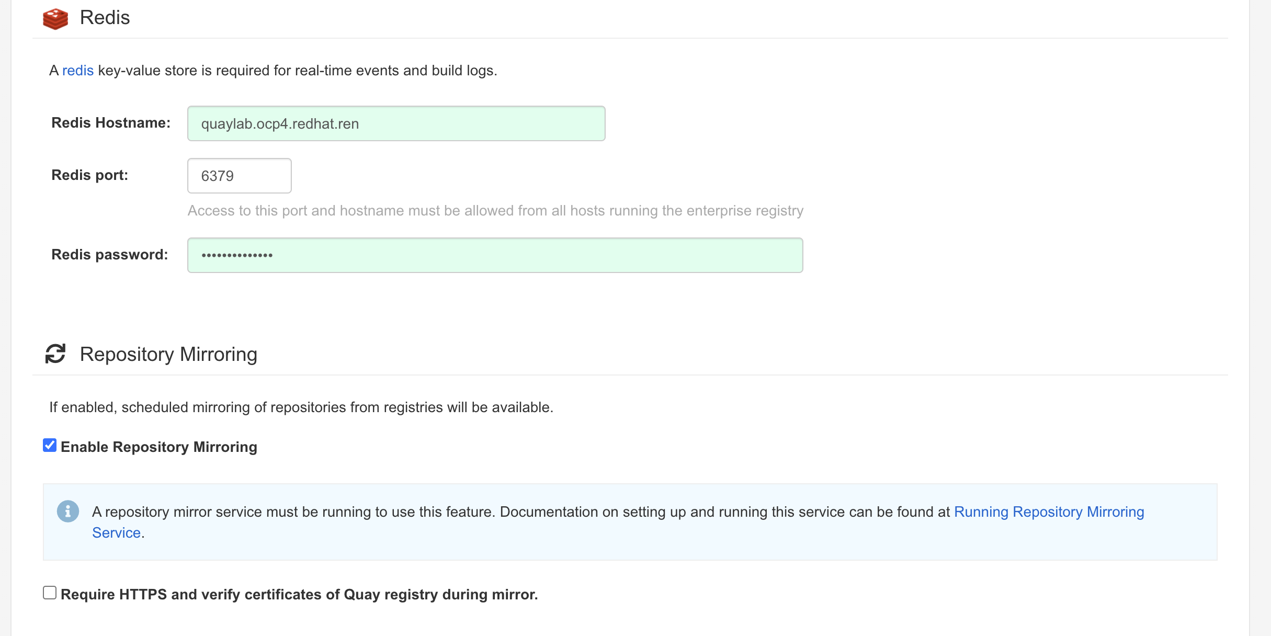Click the Redis section heading text
The image size is (1271, 636).
pyautogui.click(x=105, y=18)
